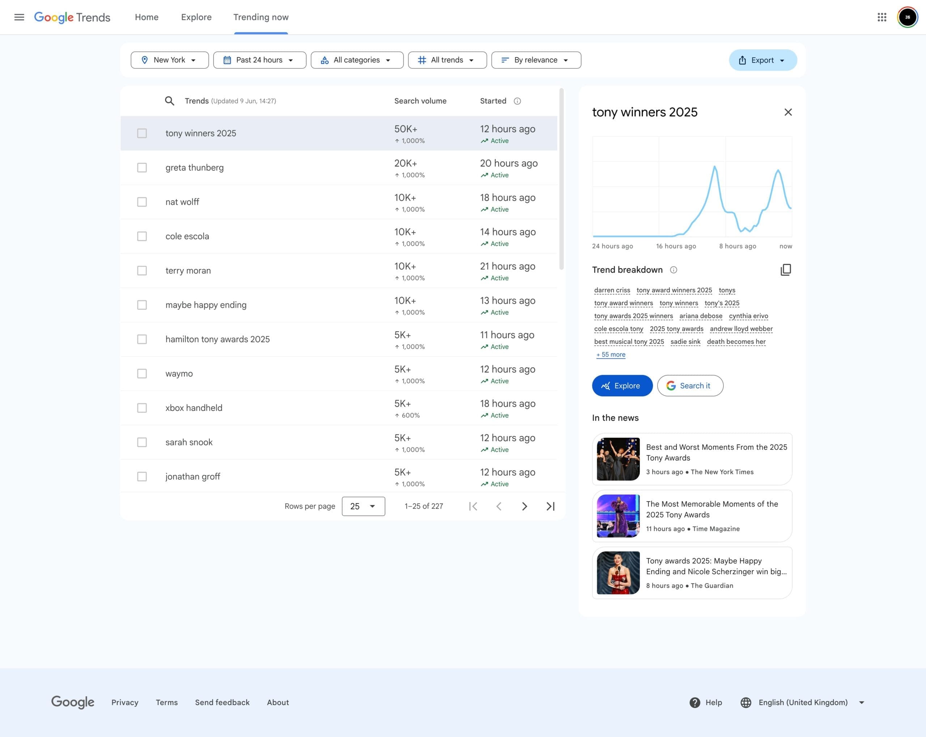Open the Google apps grid

pos(882,17)
